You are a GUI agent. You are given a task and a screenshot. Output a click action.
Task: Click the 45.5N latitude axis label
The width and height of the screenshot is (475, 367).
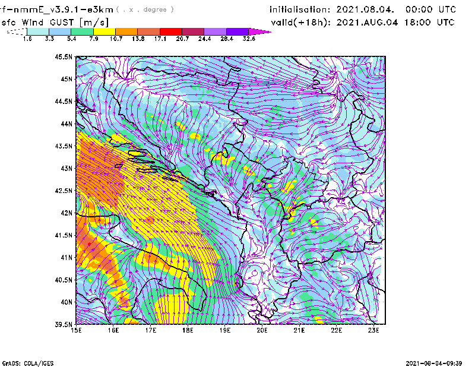pyautogui.click(x=64, y=56)
